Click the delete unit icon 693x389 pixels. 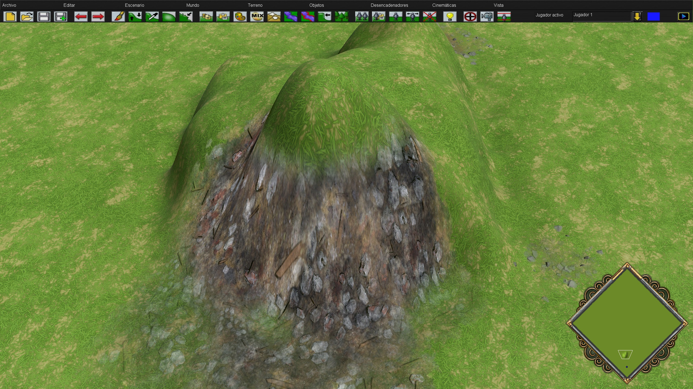click(x=430, y=17)
